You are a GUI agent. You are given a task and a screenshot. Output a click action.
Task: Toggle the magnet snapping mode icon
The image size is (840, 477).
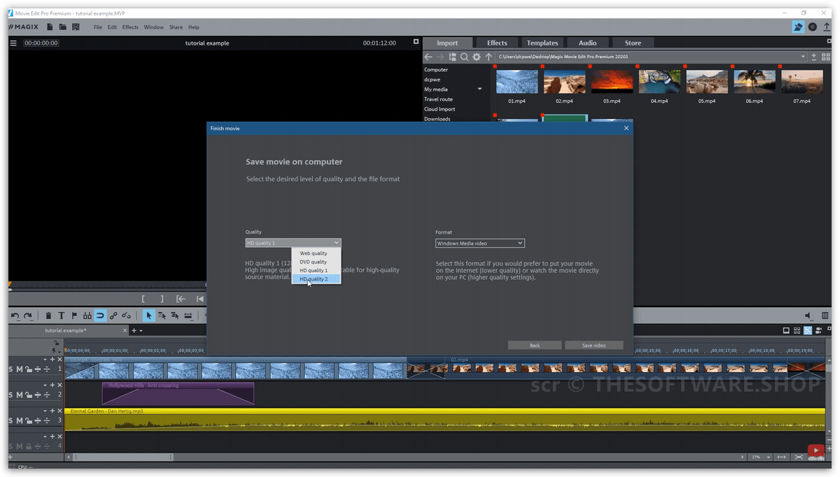100,316
